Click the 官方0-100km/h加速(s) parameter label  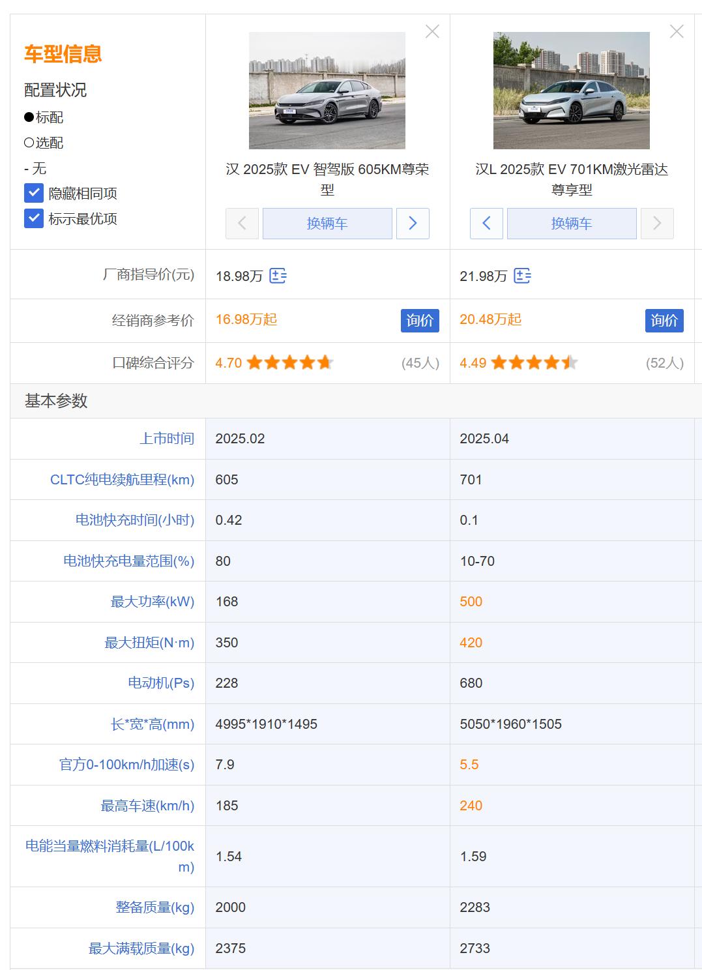coord(127,765)
